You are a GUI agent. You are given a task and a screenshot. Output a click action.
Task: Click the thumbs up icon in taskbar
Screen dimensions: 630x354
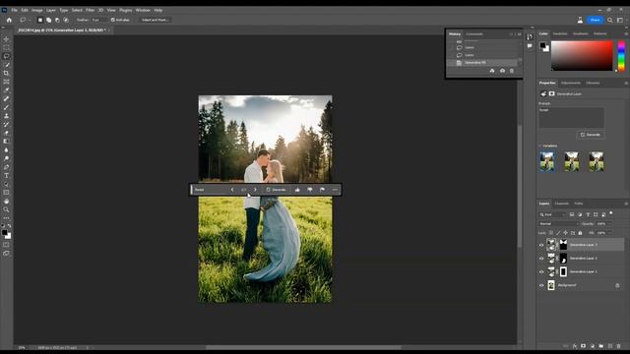pos(297,190)
